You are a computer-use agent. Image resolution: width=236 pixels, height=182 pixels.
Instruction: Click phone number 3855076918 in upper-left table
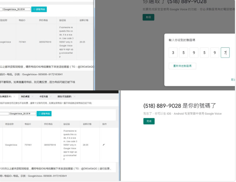pyautogui.click(x=45, y=42)
